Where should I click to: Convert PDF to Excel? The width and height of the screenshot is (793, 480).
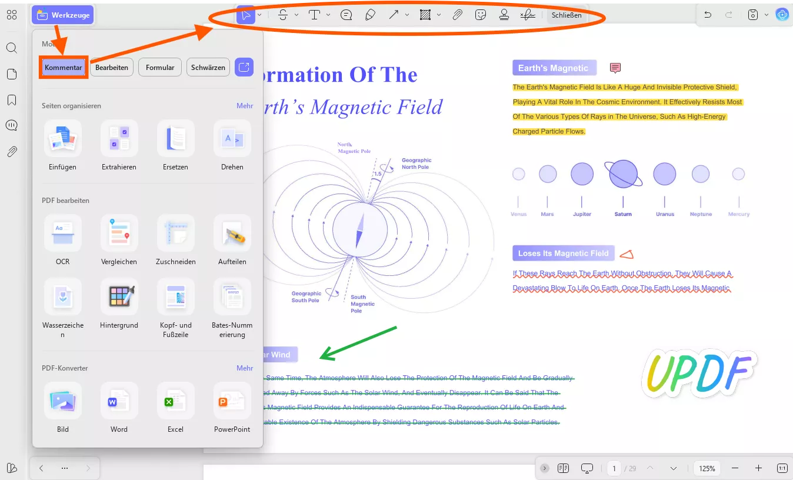(175, 408)
